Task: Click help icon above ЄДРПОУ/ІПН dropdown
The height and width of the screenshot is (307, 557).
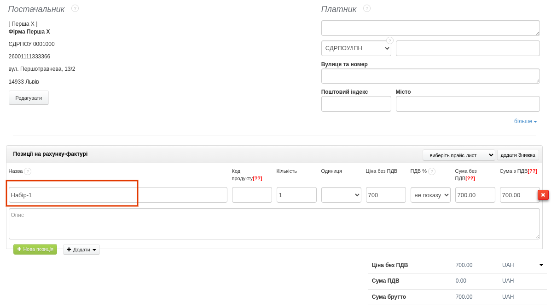Action: click(x=390, y=40)
